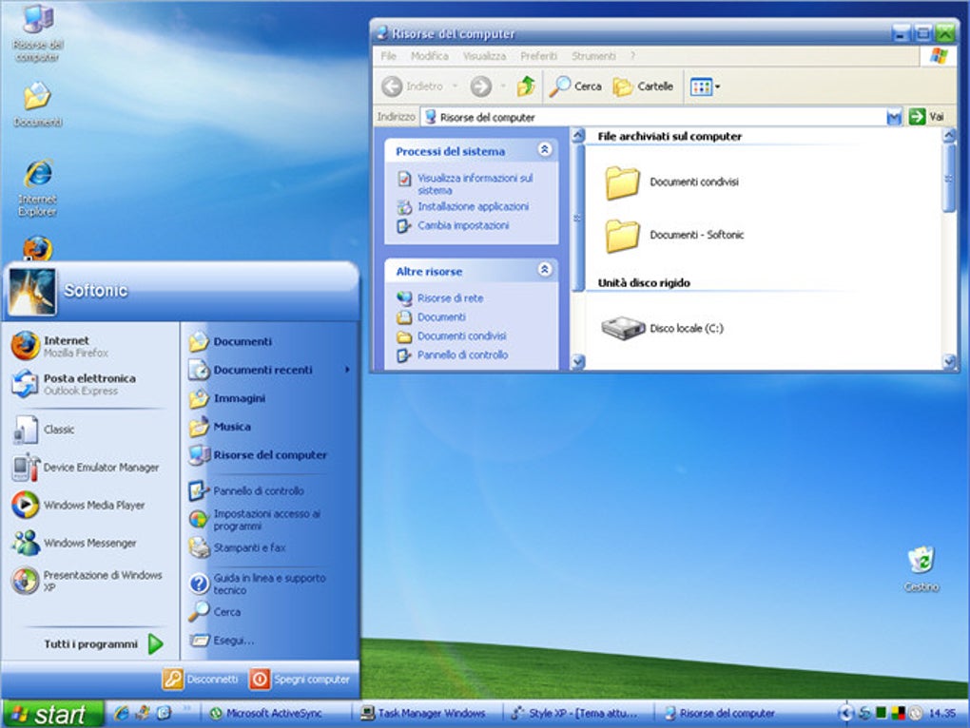Open Risorse del computer from Start menu
Screen dimensions: 970x728
[x=258, y=455]
